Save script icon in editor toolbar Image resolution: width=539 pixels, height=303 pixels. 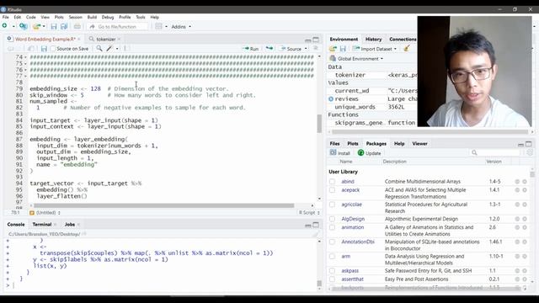click(44, 49)
